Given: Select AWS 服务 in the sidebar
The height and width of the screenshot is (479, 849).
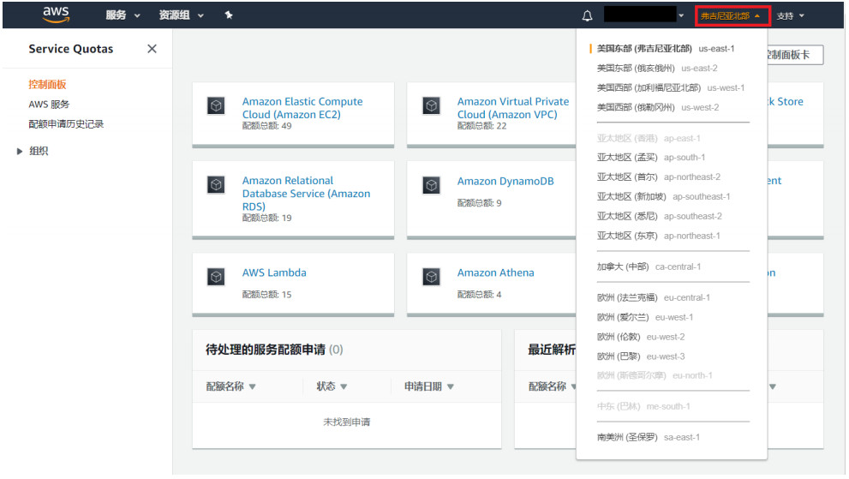Looking at the screenshot, I should [50, 105].
